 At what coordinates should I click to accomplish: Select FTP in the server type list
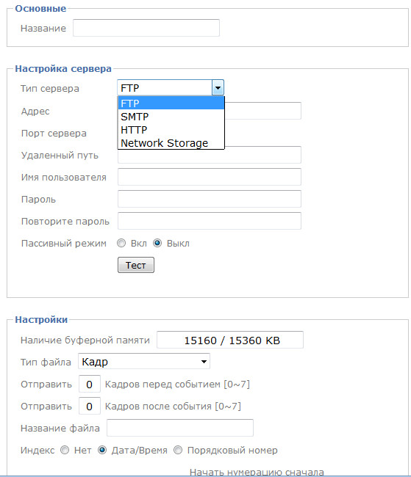point(171,103)
